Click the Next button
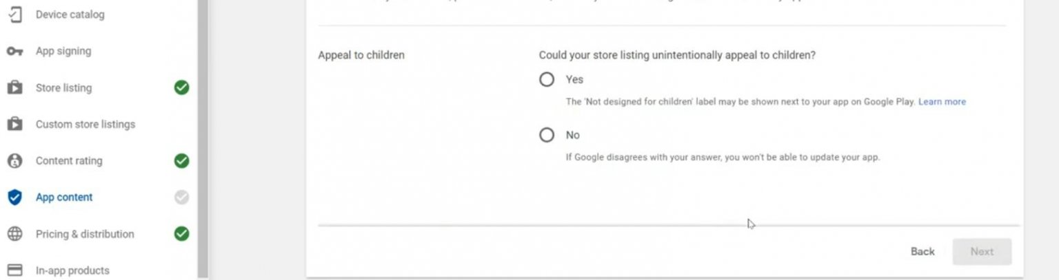The image size is (1059, 280). pos(982,252)
